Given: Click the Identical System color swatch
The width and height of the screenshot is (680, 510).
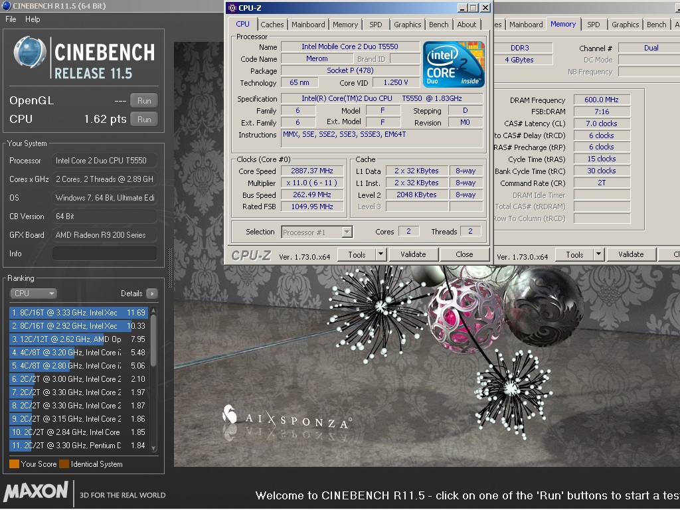Looking at the screenshot, I should click(64, 464).
